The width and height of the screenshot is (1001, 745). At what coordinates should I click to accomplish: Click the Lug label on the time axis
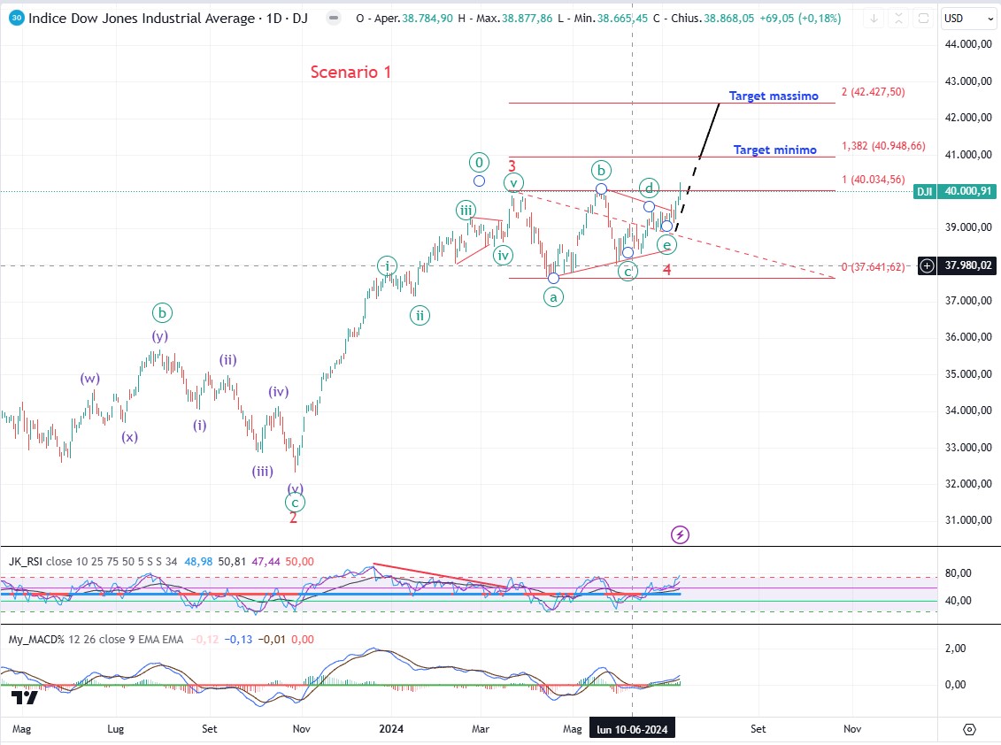click(x=116, y=729)
